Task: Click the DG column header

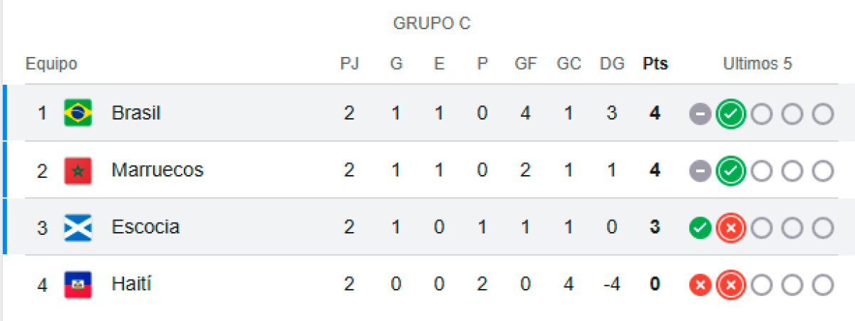Action: 612,64
